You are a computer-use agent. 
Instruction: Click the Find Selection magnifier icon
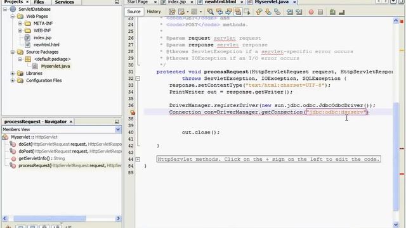[210, 12]
